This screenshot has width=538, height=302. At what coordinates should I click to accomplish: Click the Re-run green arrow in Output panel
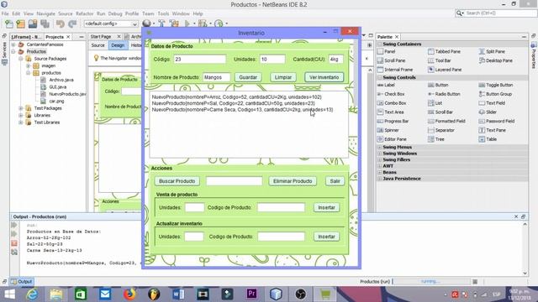click(14, 225)
